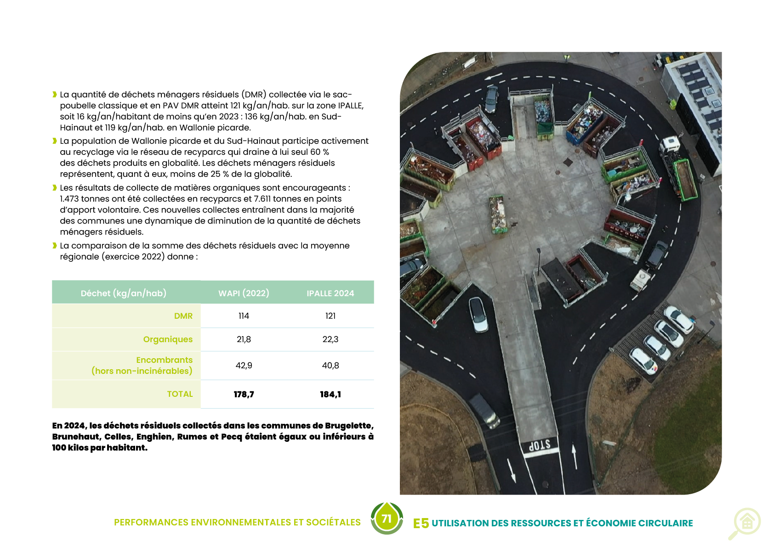774x547 pixels.
Task: Click 'Utilisation des ressources et économie circulaire' footer
Action: [x=562, y=523]
